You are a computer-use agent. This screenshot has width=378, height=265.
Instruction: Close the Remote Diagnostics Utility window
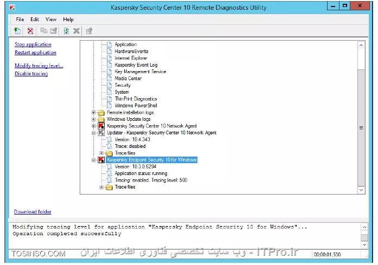(x=360, y=6)
